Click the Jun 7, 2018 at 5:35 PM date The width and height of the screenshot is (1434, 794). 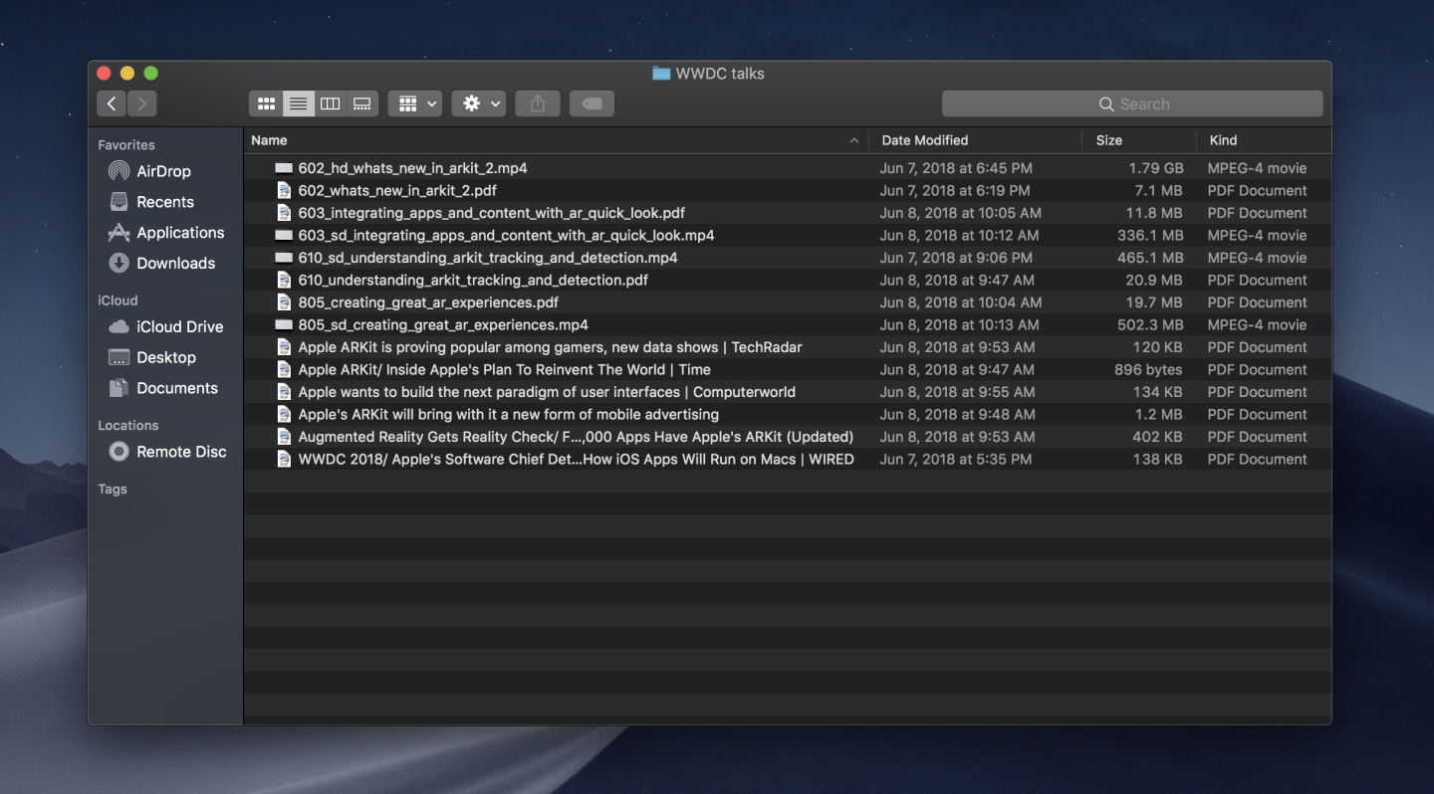956,459
